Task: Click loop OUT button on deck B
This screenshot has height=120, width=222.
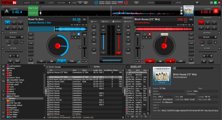Action: click(211, 61)
